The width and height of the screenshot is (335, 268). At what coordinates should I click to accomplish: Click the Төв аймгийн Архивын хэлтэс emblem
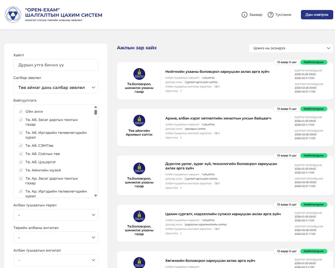point(139,121)
